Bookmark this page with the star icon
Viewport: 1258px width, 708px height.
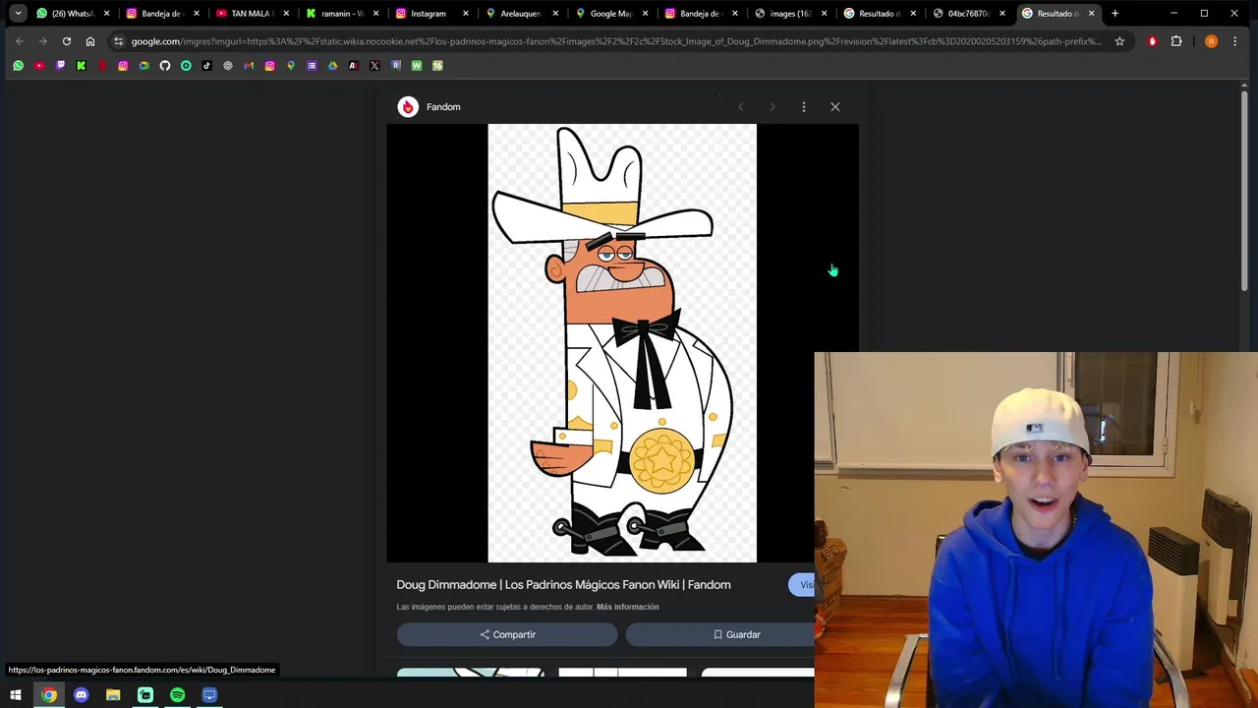coord(1119,41)
